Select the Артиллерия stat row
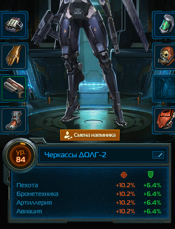Viewport: 175px width, 229px height. 89,202
